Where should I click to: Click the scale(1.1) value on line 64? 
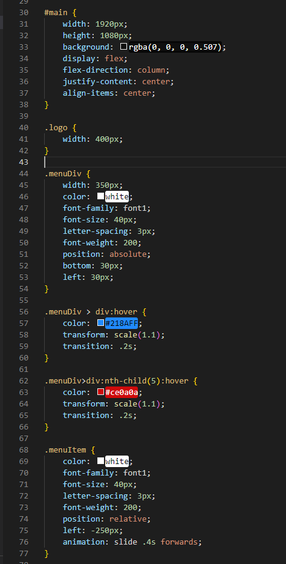[x=137, y=404]
